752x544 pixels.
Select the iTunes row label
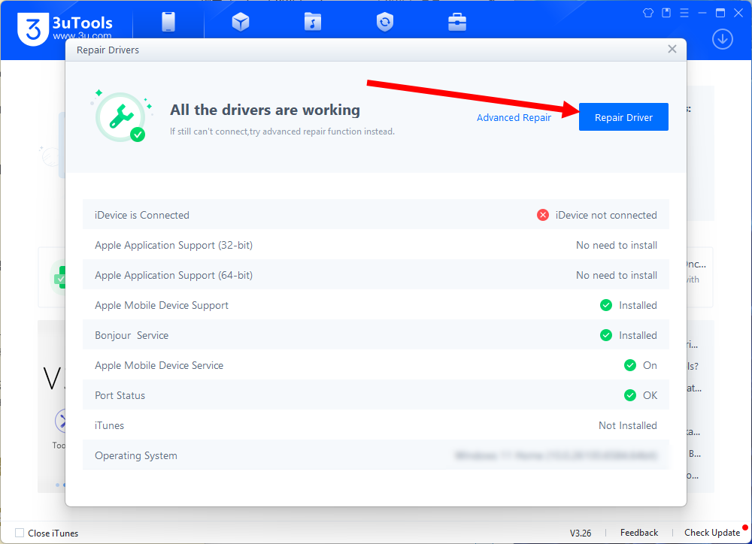[x=109, y=425]
